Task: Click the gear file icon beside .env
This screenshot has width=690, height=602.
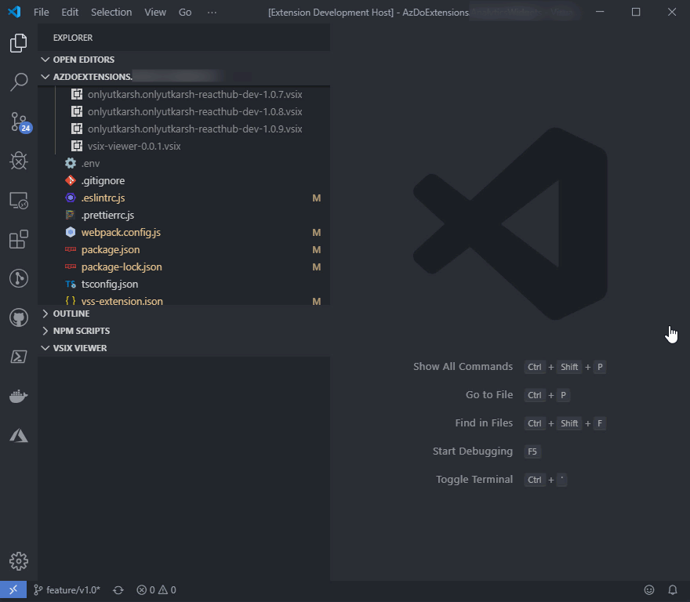Action: tap(71, 163)
